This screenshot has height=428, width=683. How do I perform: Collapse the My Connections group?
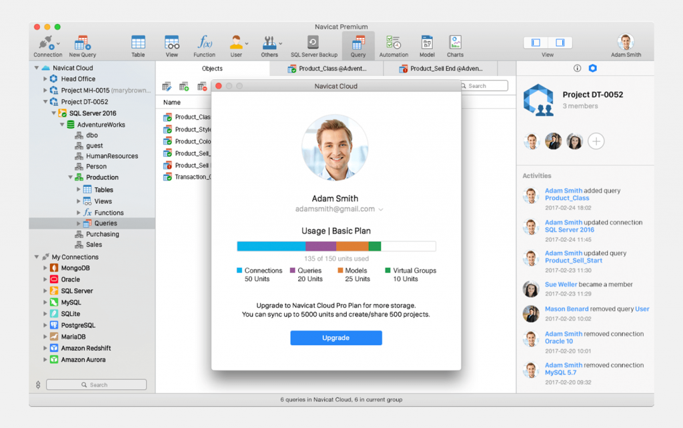click(x=37, y=257)
